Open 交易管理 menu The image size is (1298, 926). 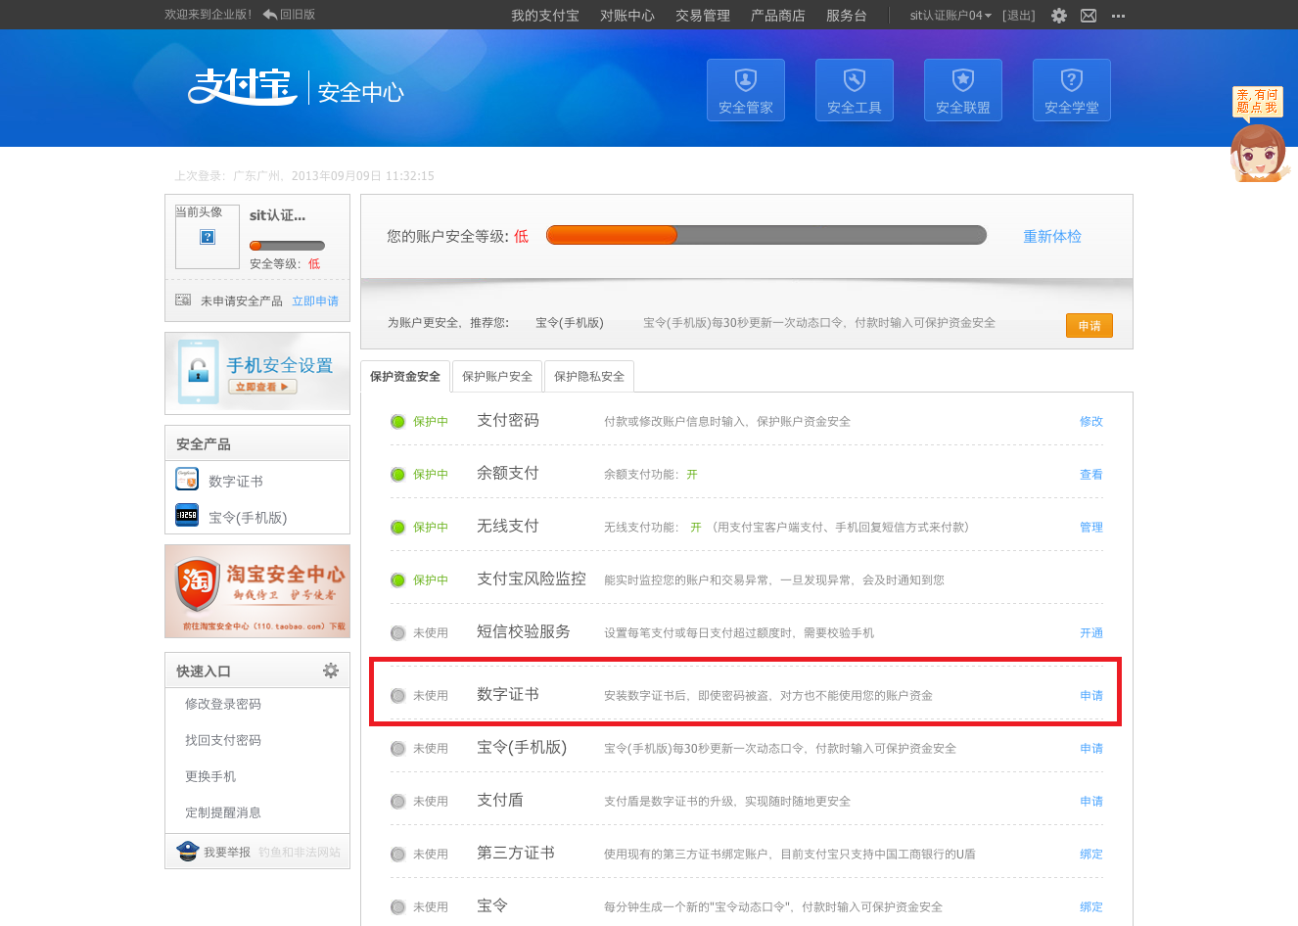[703, 16]
